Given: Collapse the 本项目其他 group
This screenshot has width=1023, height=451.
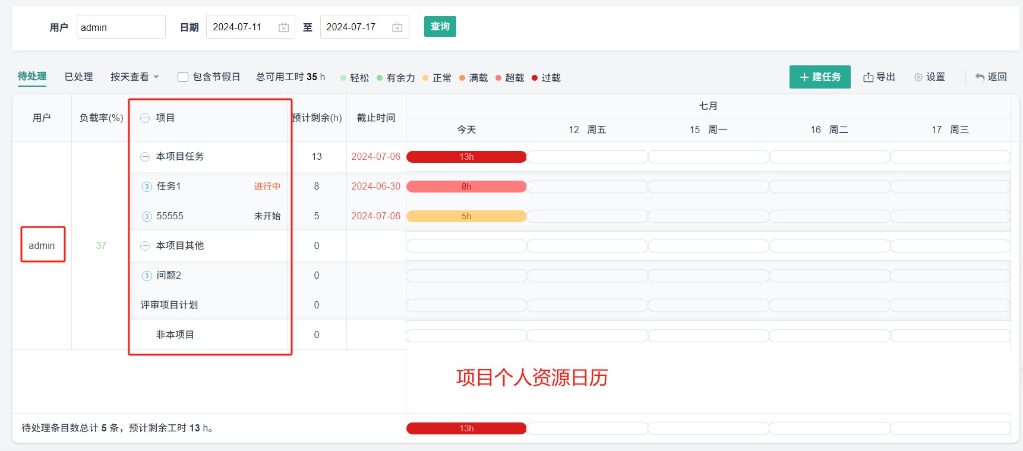Looking at the screenshot, I should pos(145,246).
